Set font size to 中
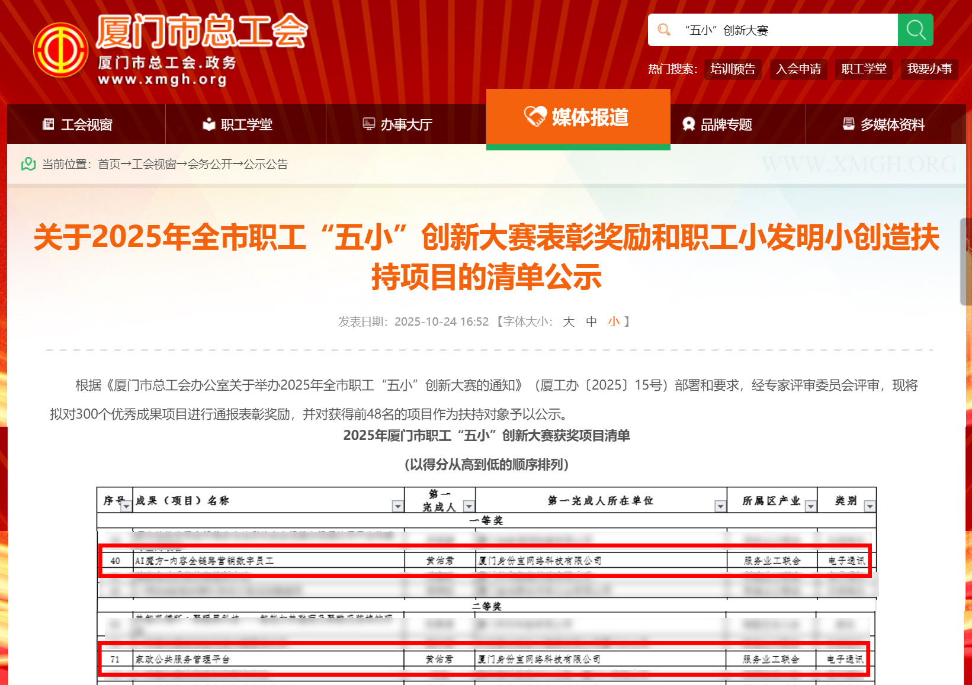Image resolution: width=972 pixels, height=685 pixels. pos(591,321)
